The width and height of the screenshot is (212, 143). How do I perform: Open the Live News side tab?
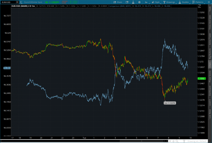(210, 114)
